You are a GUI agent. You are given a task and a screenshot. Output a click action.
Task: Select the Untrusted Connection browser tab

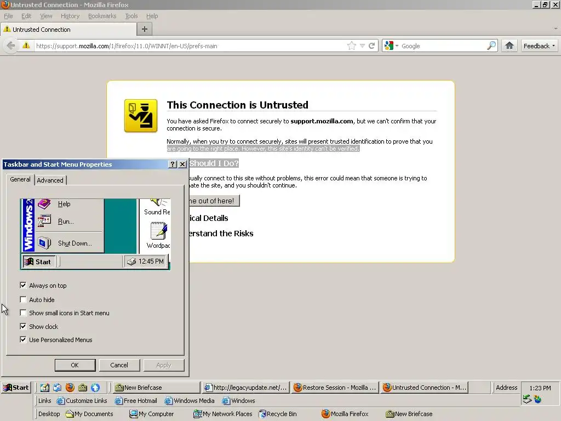pos(68,30)
